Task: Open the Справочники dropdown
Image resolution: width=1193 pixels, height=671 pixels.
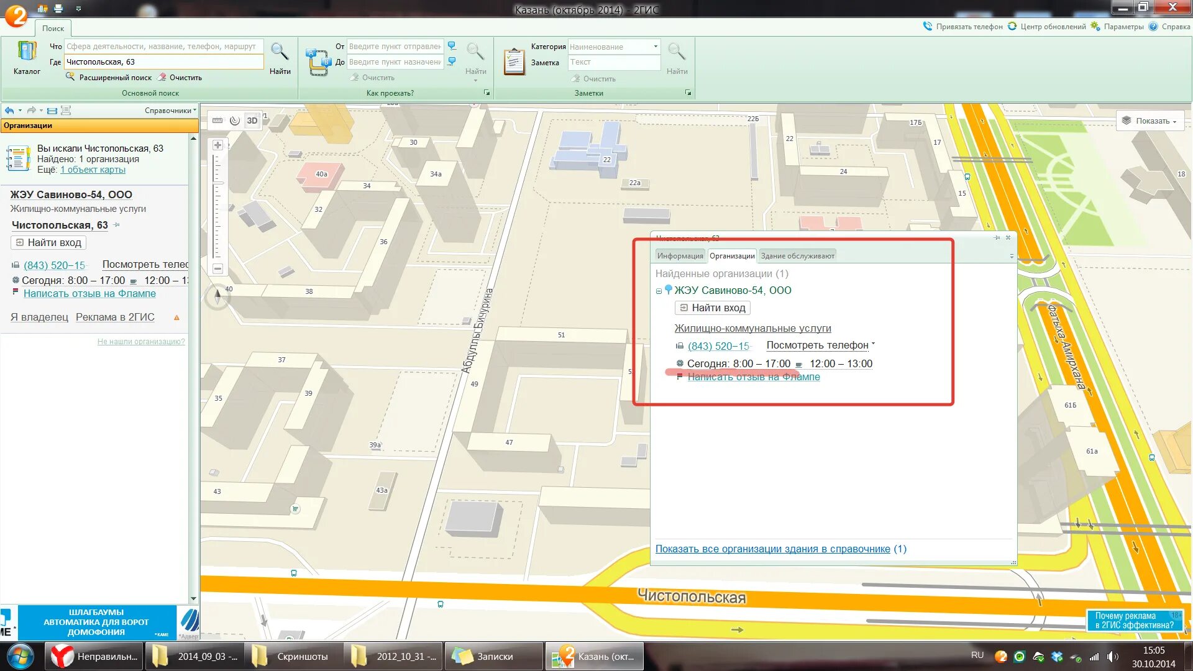Action: (x=170, y=111)
